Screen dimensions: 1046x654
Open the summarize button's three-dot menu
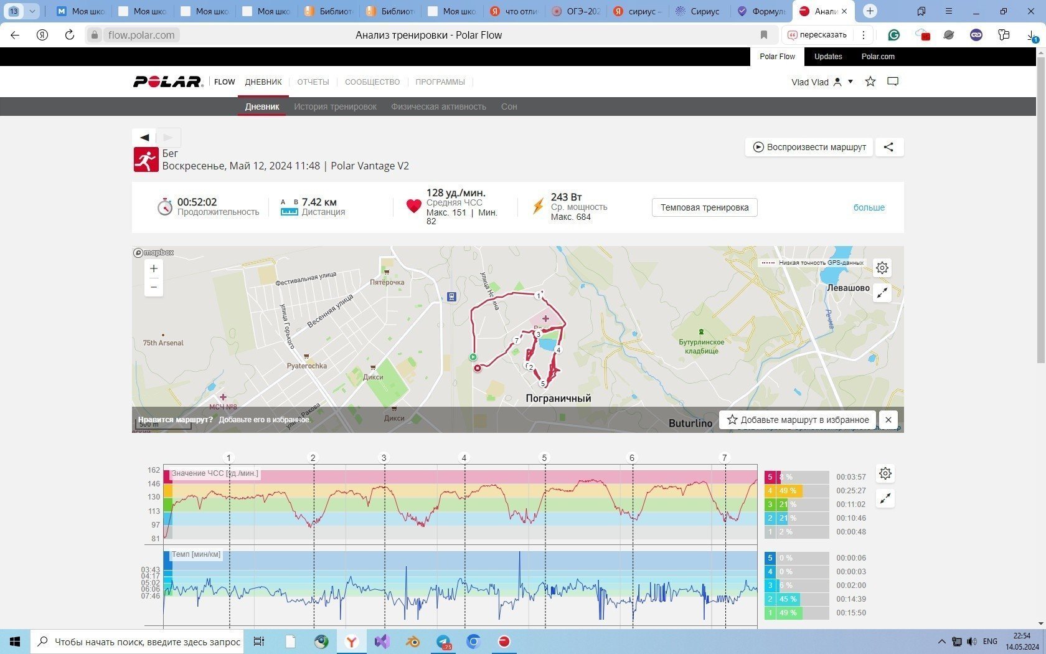click(864, 35)
